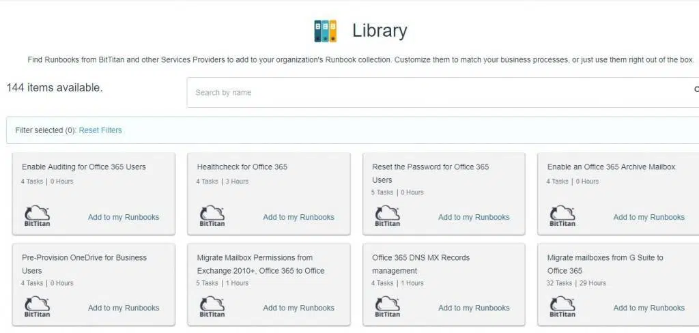Focus the Search by name field
The height and width of the screenshot is (333, 699).
coord(437,93)
